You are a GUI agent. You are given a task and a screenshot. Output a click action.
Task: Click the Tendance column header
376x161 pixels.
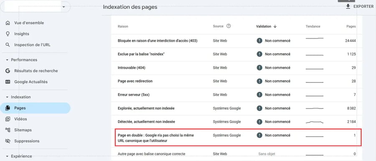click(x=313, y=26)
